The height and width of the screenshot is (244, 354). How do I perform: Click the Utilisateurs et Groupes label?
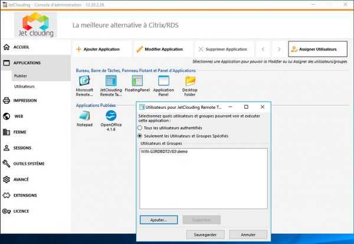click(161, 144)
